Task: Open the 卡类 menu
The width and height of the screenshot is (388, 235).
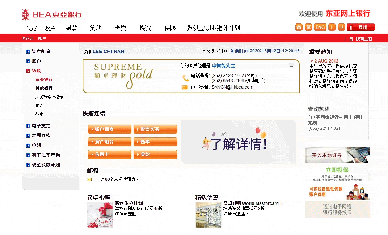Action: 120,28
